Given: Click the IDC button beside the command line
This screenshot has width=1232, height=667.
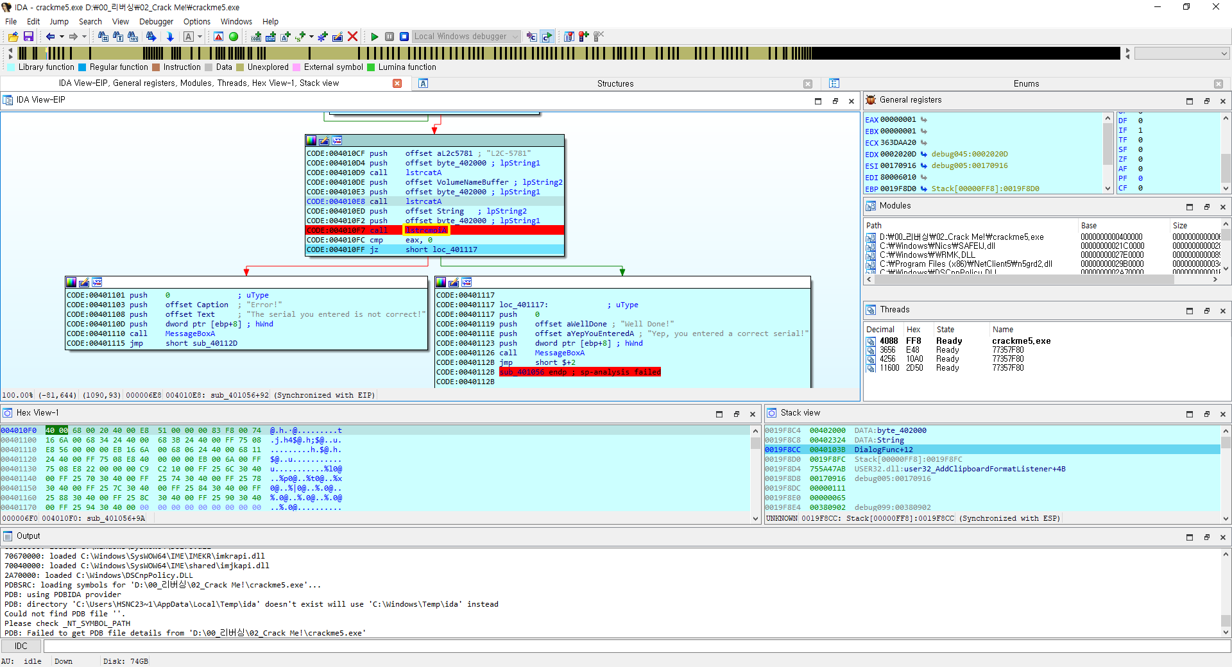Looking at the screenshot, I should 21,646.
